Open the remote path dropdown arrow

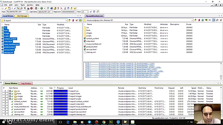[192, 20]
